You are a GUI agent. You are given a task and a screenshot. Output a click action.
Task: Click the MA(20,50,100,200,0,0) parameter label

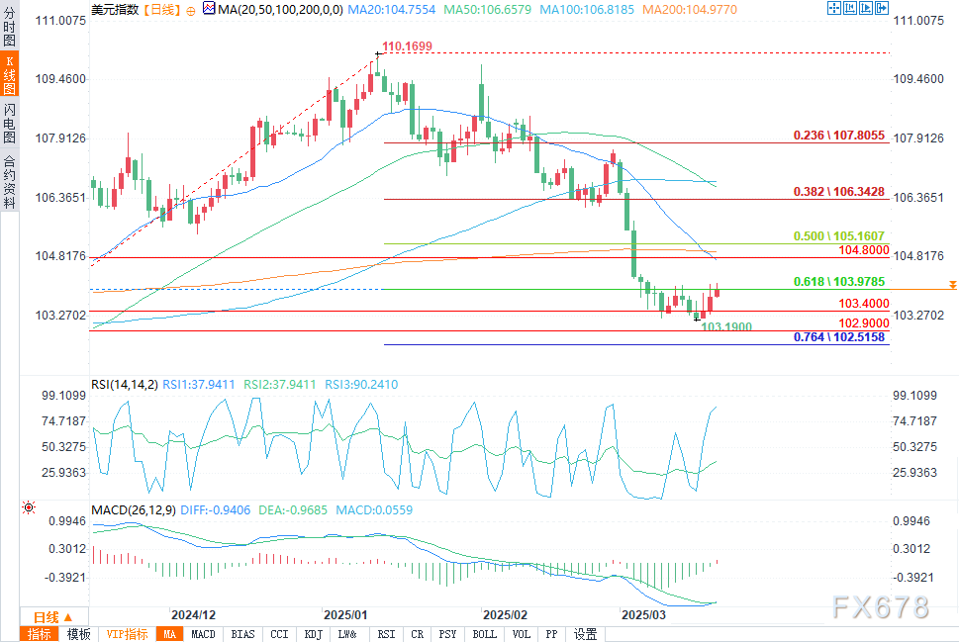click(x=280, y=10)
